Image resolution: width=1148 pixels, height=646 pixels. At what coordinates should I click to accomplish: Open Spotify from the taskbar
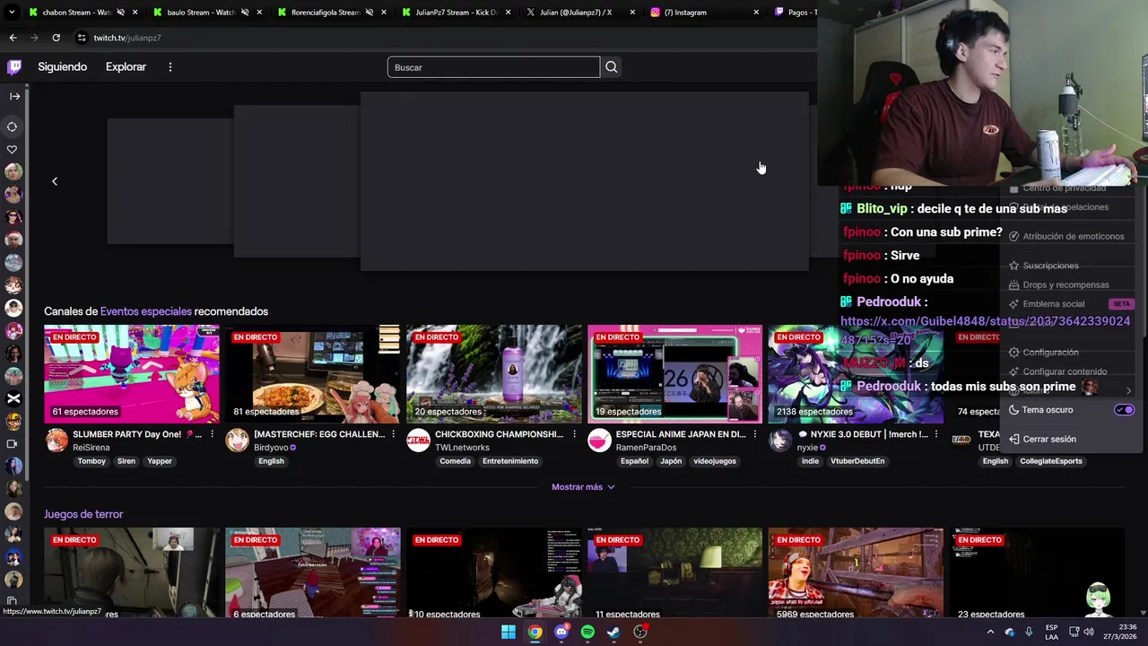click(587, 632)
